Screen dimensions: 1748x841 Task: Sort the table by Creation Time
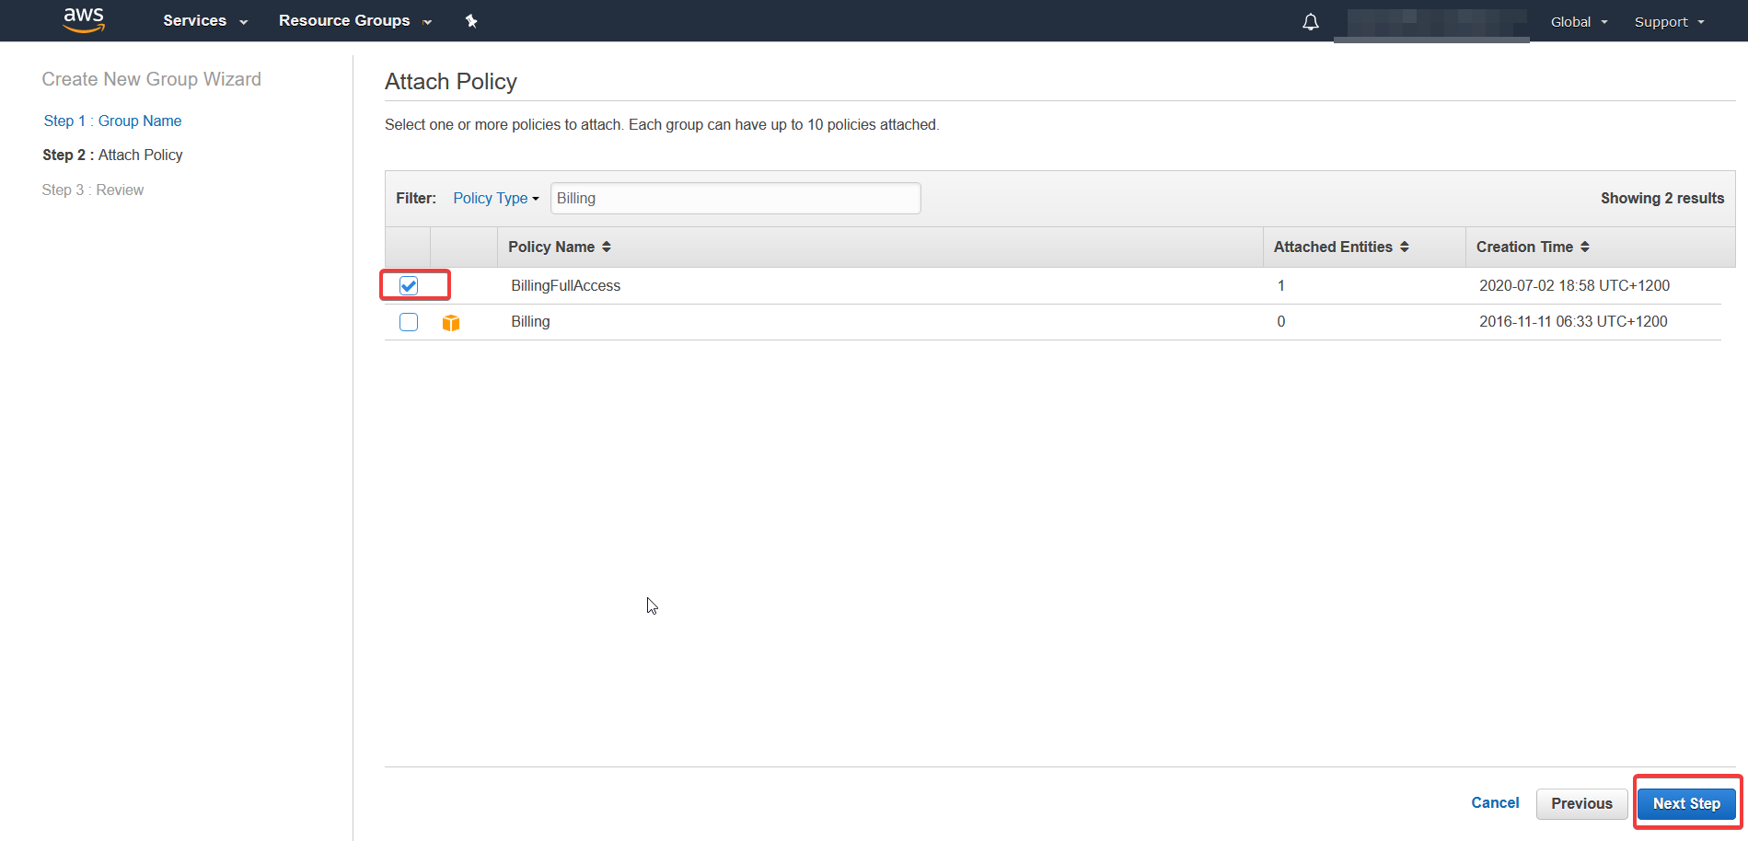coord(1532,247)
